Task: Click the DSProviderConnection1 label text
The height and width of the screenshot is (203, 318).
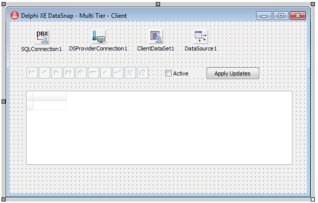Action: click(98, 49)
